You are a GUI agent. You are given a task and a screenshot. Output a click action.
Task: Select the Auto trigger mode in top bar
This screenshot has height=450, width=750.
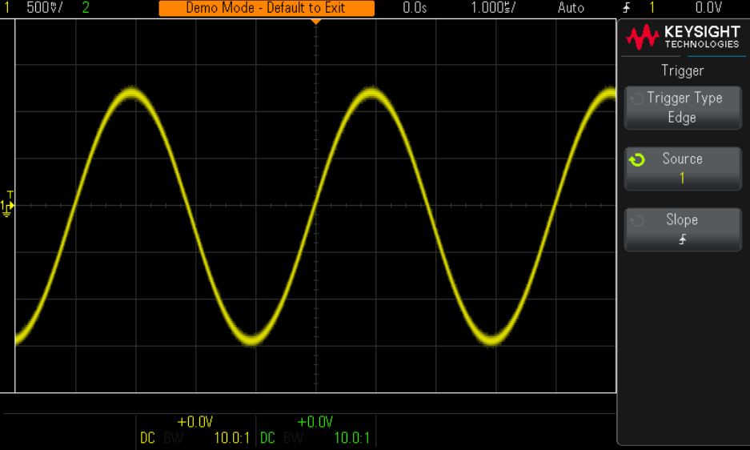click(571, 8)
